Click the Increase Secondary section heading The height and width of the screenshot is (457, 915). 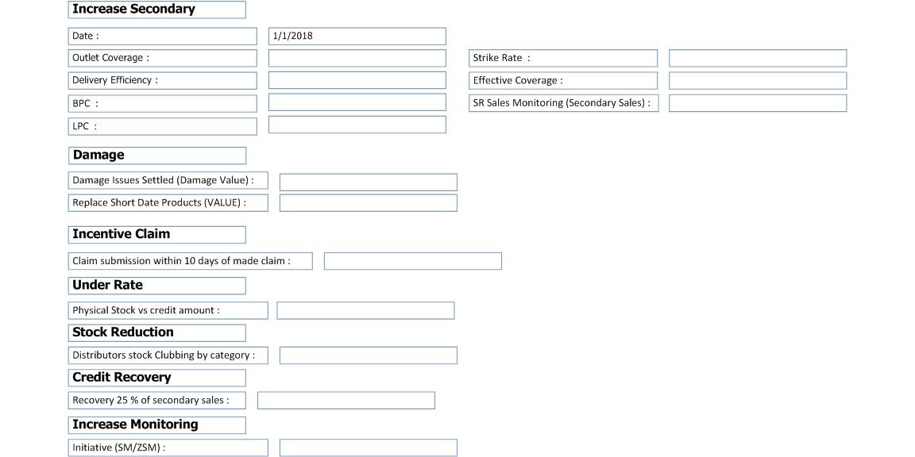click(156, 10)
